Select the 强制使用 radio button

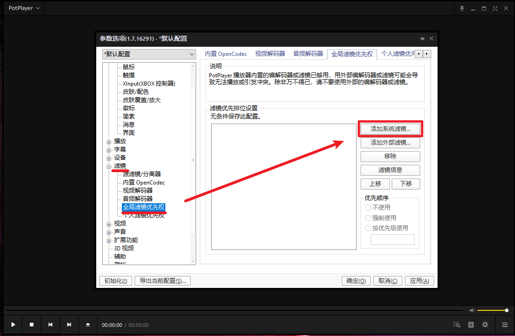click(368, 218)
